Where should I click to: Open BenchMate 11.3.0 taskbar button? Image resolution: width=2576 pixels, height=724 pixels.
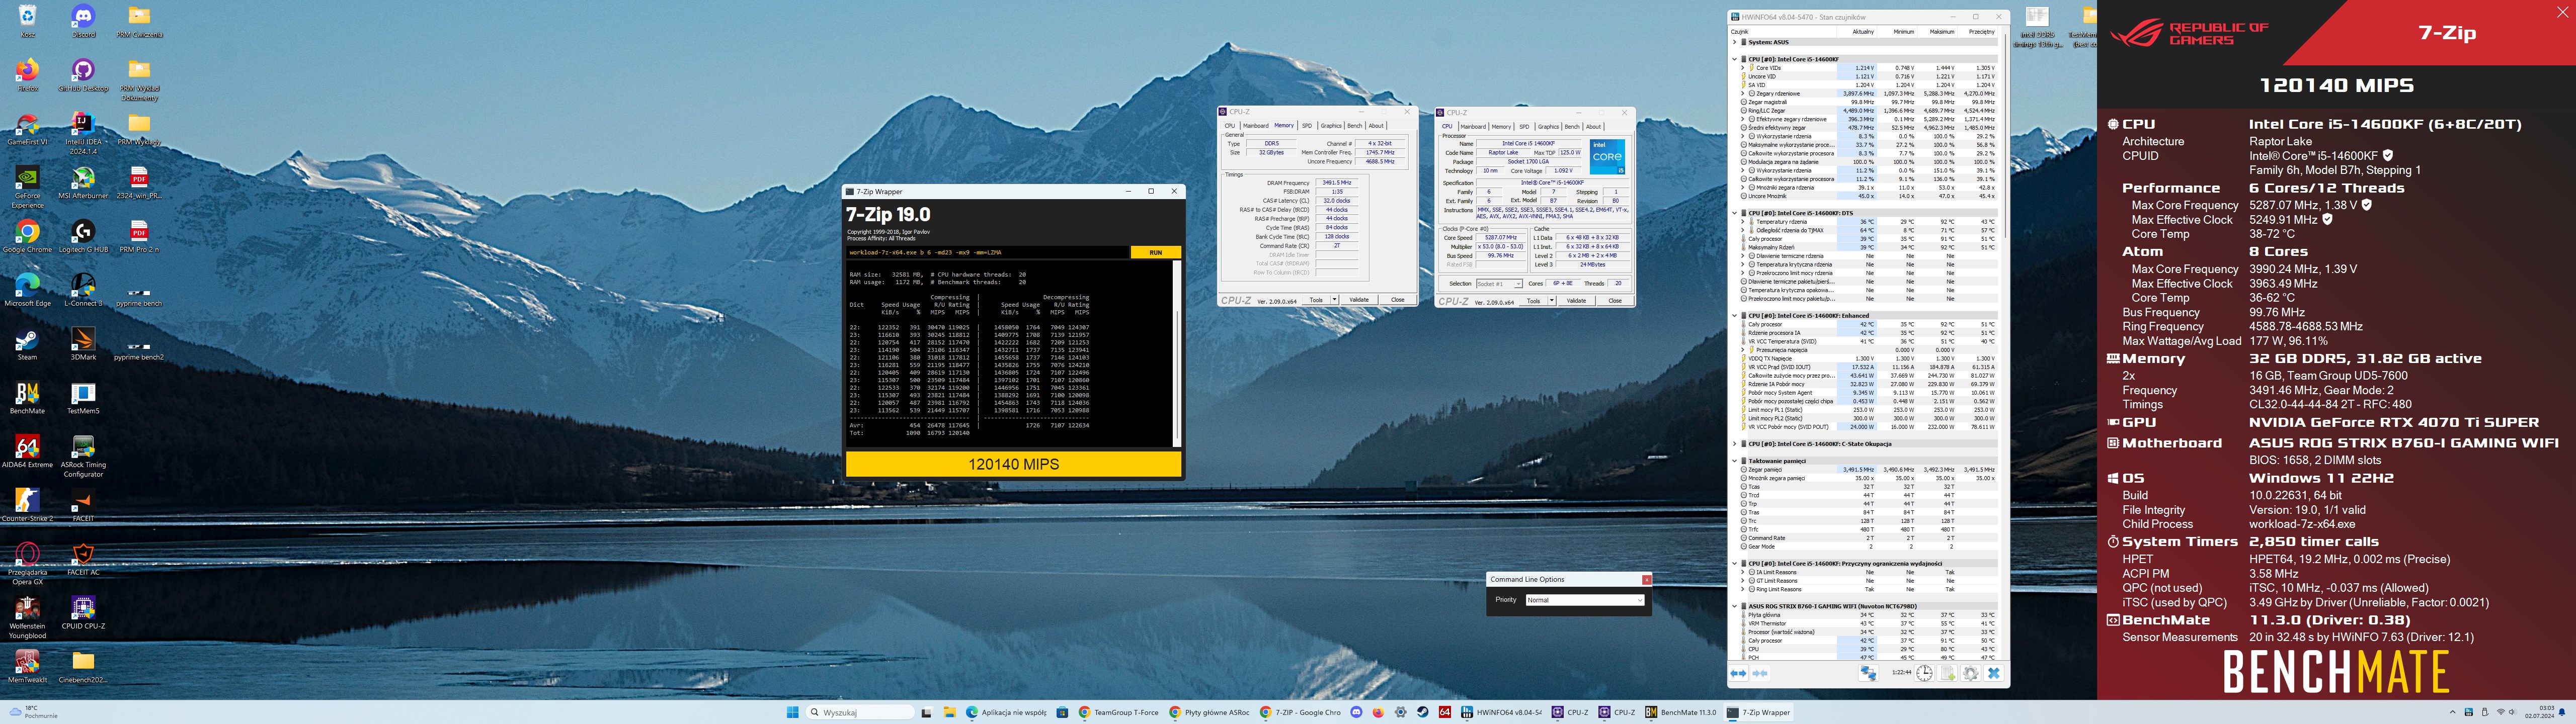coord(1680,712)
